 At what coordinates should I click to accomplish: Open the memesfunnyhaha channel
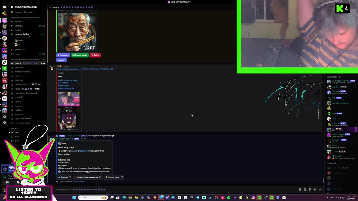coord(22,72)
